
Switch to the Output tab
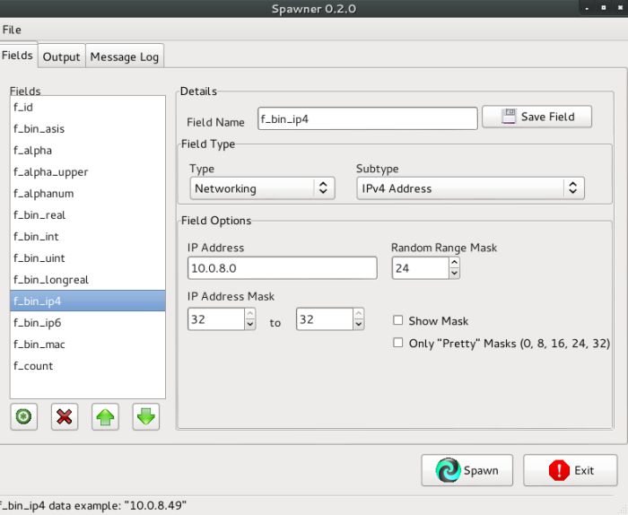[61, 57]
